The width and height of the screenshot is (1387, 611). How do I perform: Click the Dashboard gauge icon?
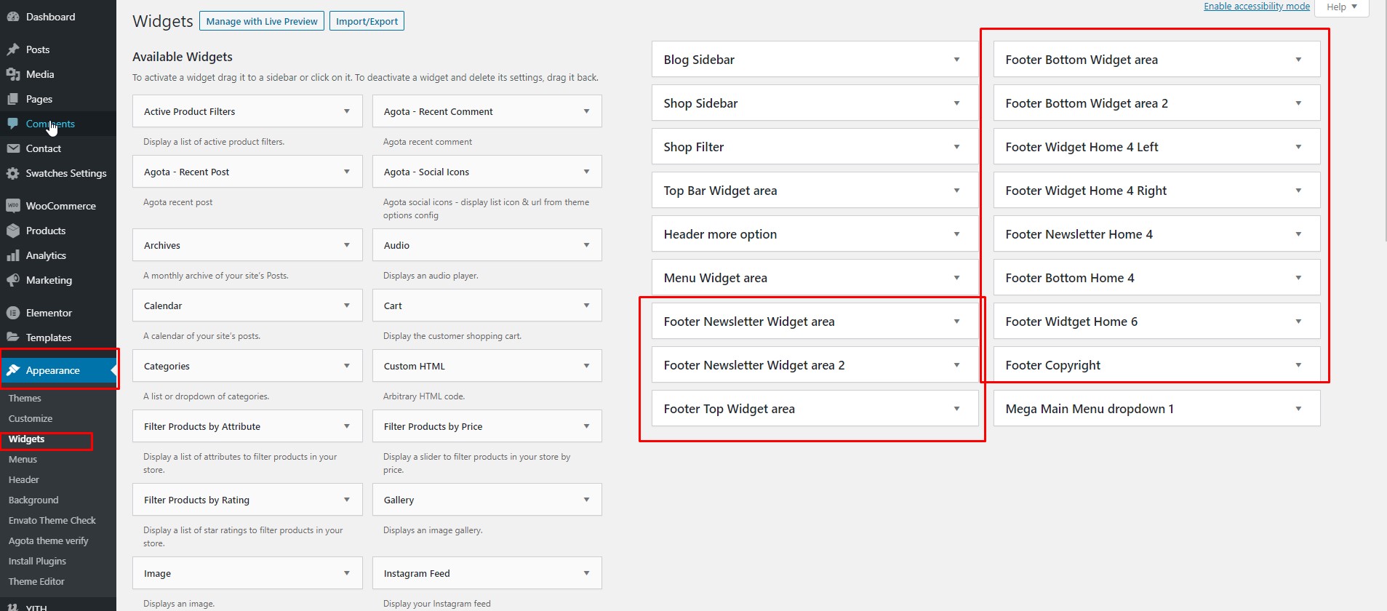pos(12,17)
